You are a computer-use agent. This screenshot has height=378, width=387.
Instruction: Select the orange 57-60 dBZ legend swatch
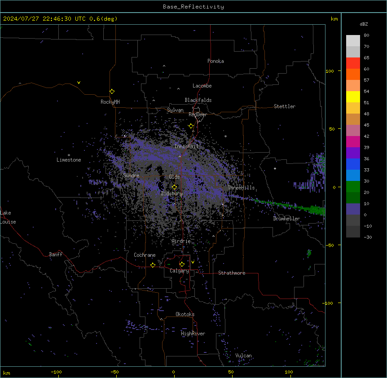click(x=353, y=74)
